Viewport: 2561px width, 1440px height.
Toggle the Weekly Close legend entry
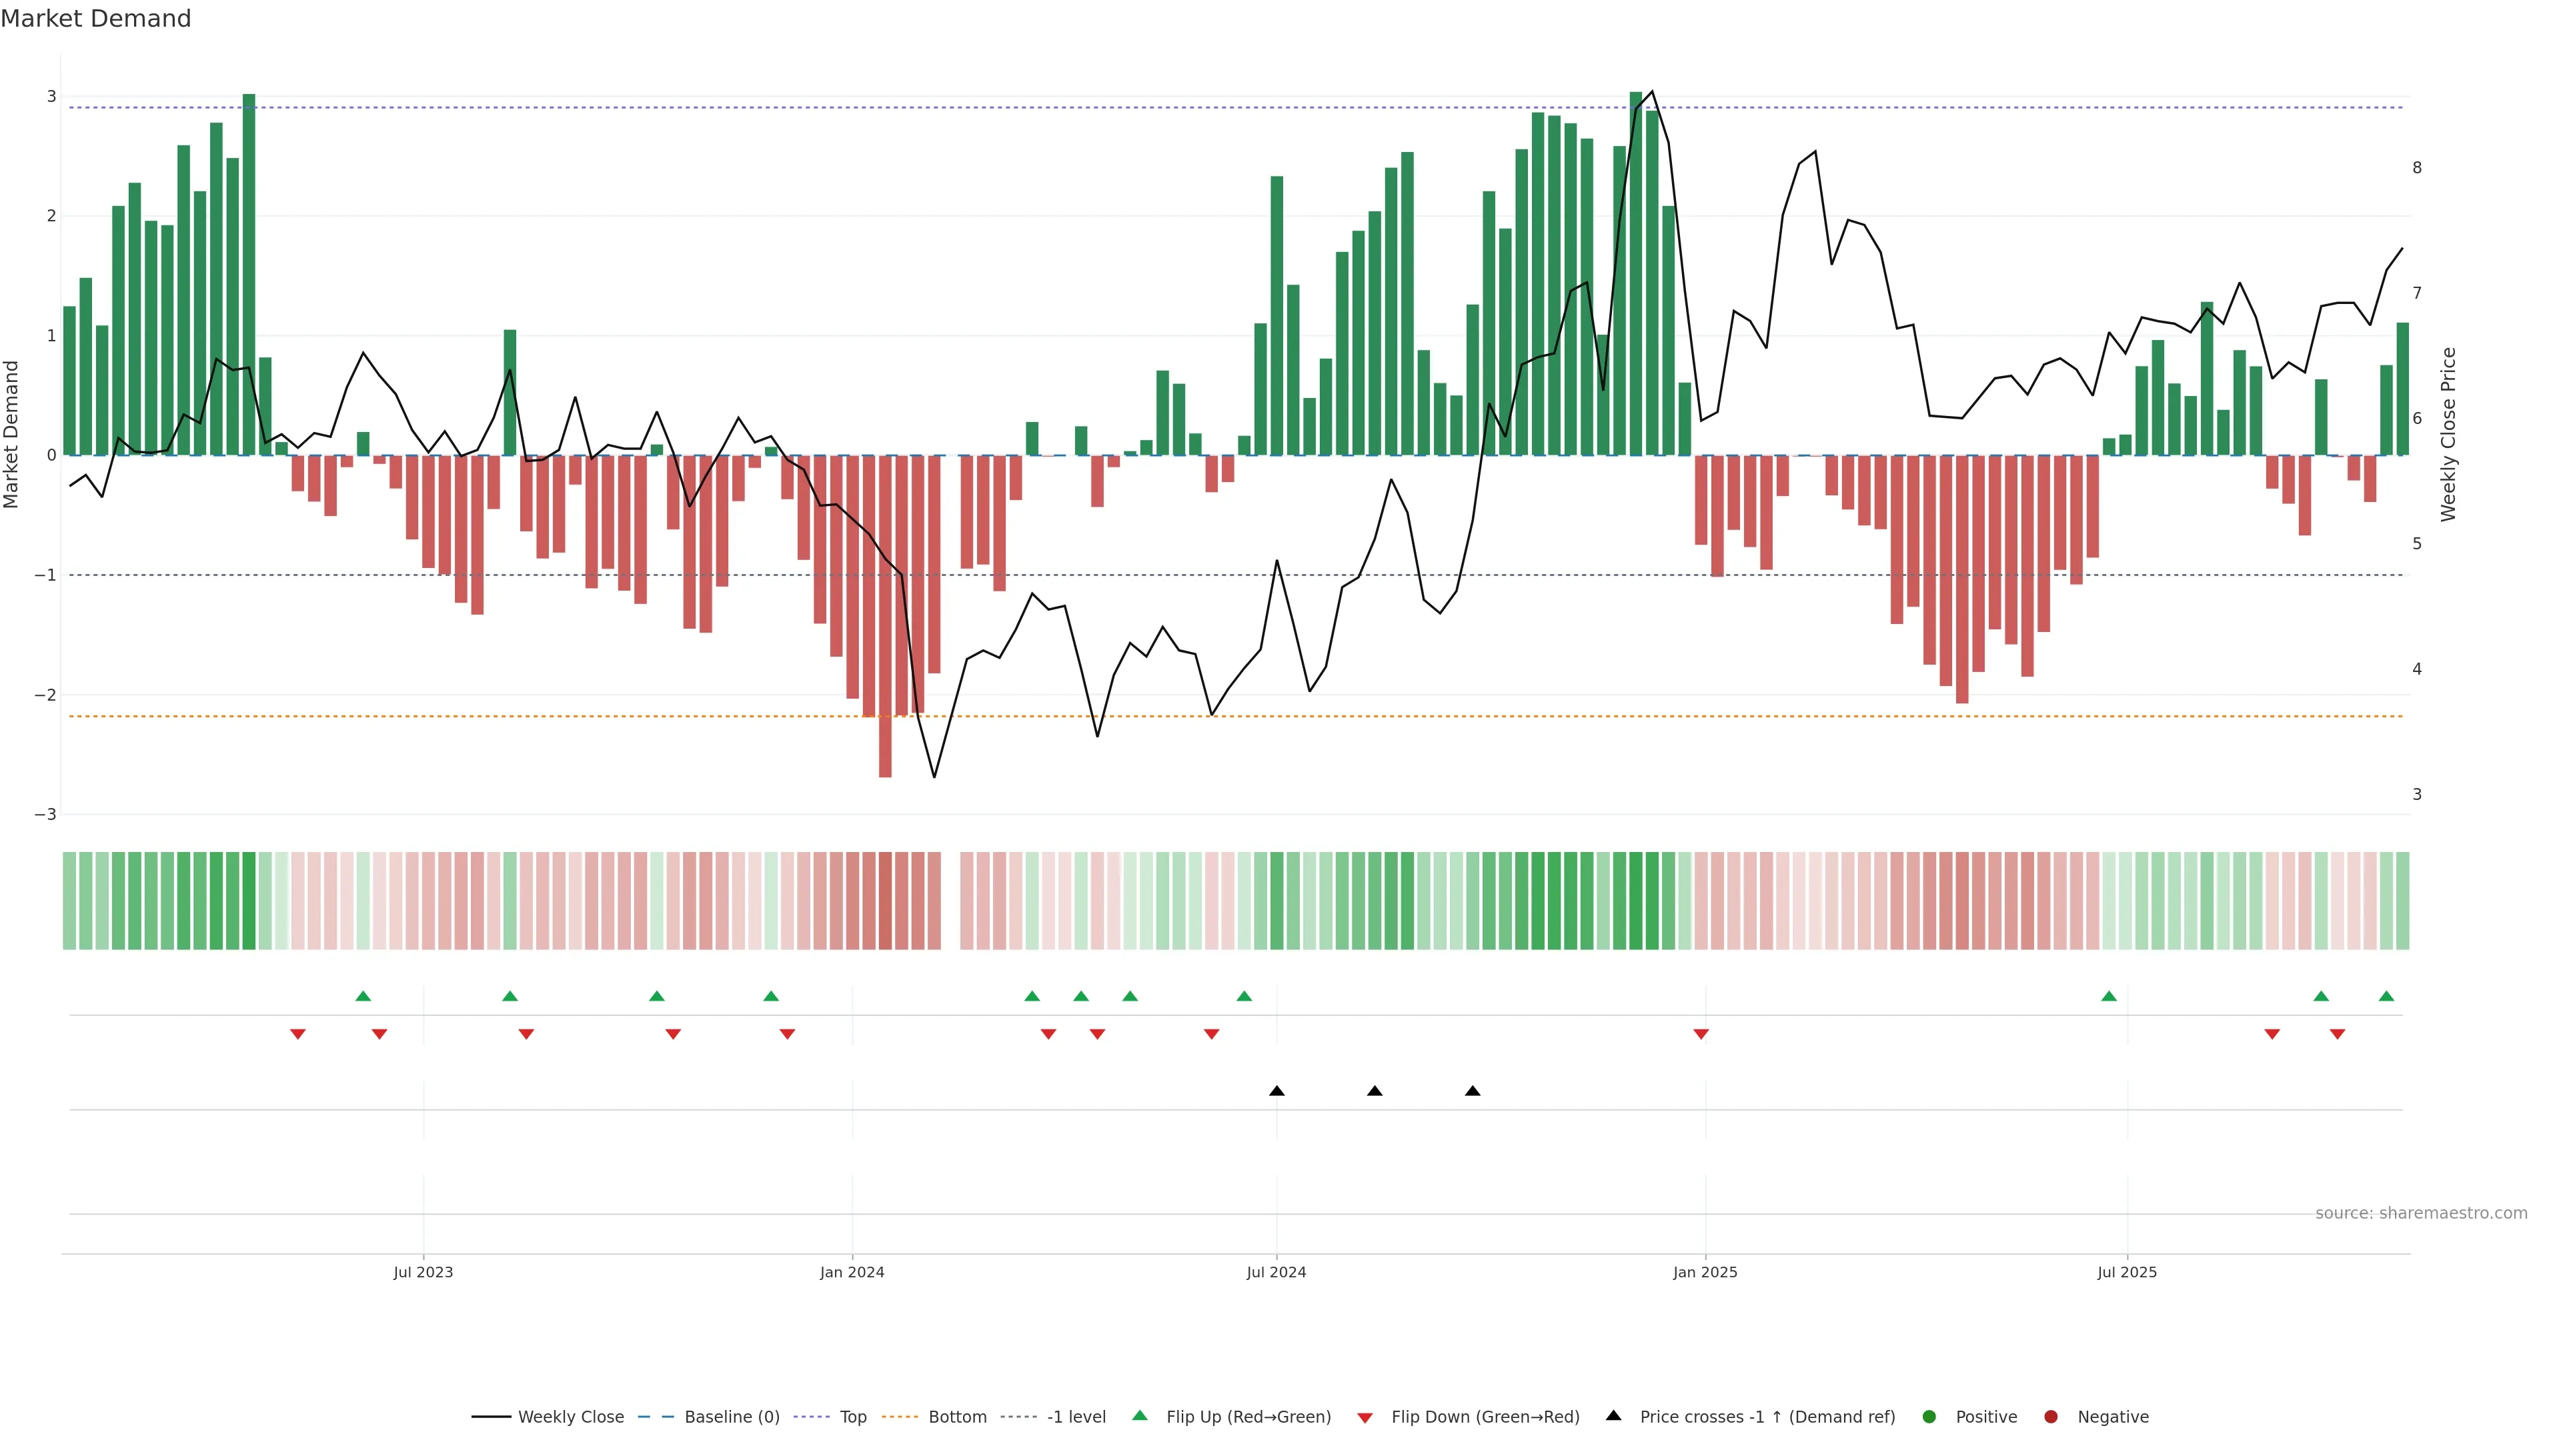click(x=571, y=1416)
